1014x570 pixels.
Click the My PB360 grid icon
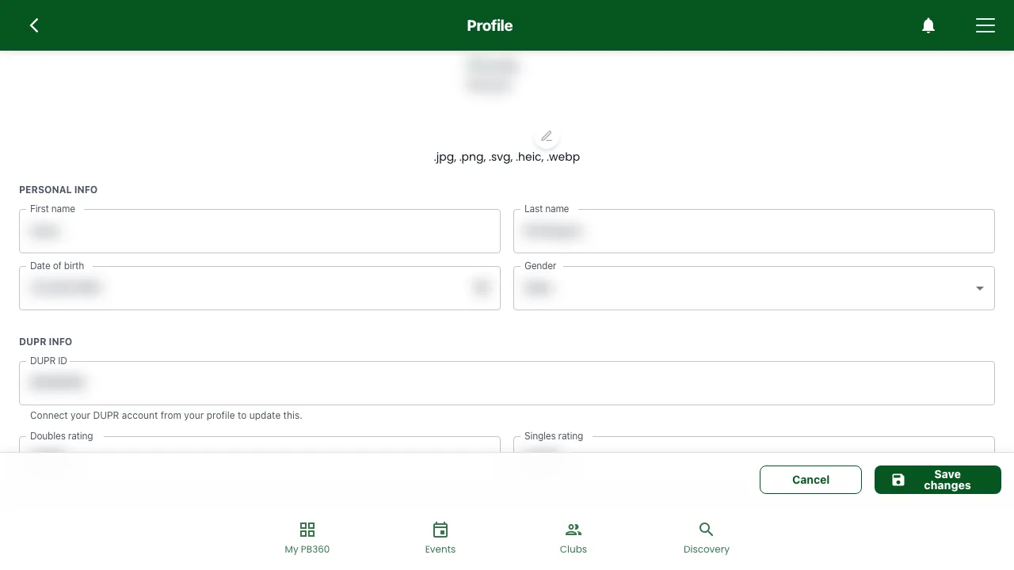coord(307,530)
